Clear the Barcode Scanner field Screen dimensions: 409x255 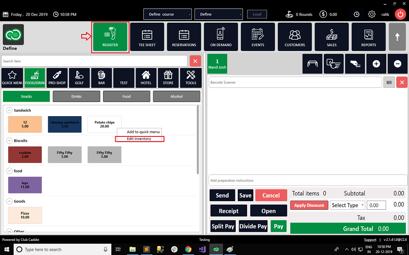(x=402, y=82)
